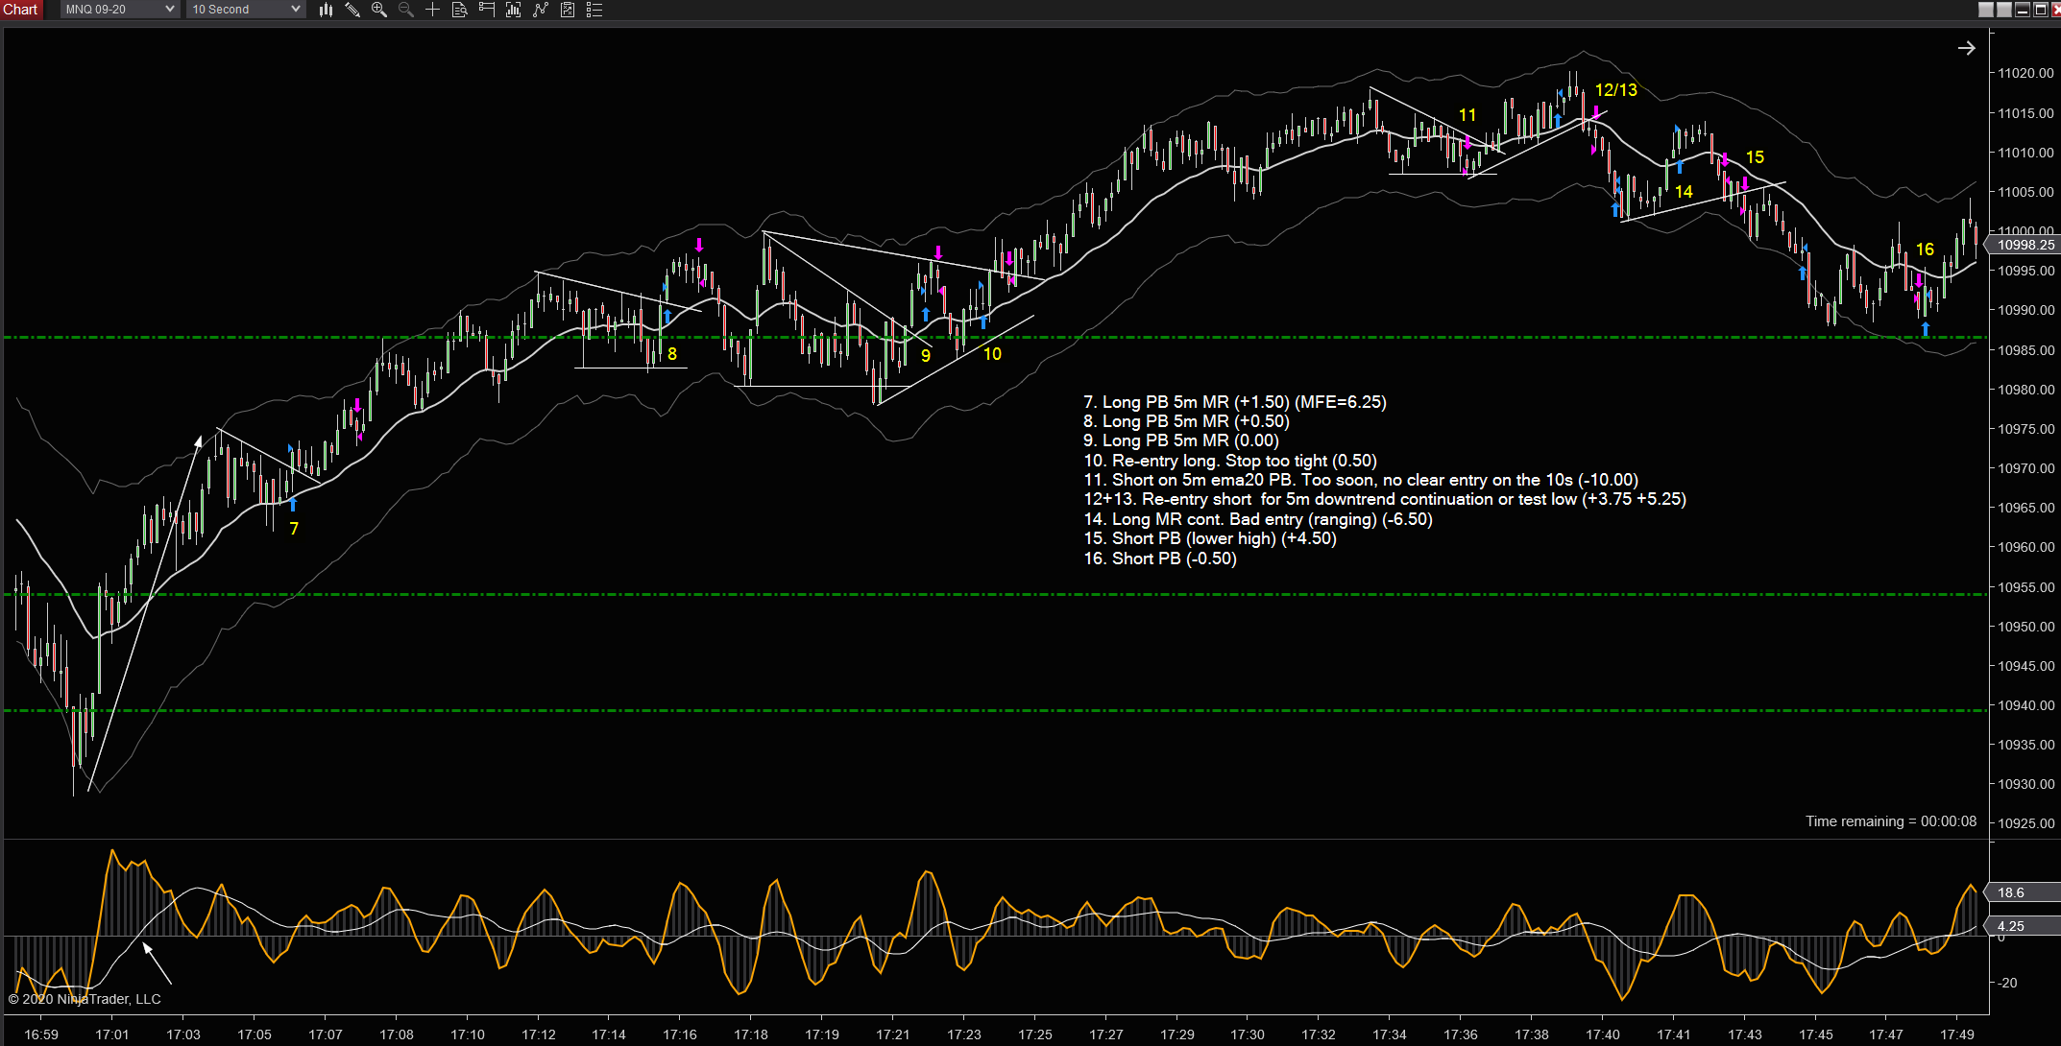Click the 'Time remaining = 00:00:08' text
The image size is (2061, 1046).
coord(1891,821)
